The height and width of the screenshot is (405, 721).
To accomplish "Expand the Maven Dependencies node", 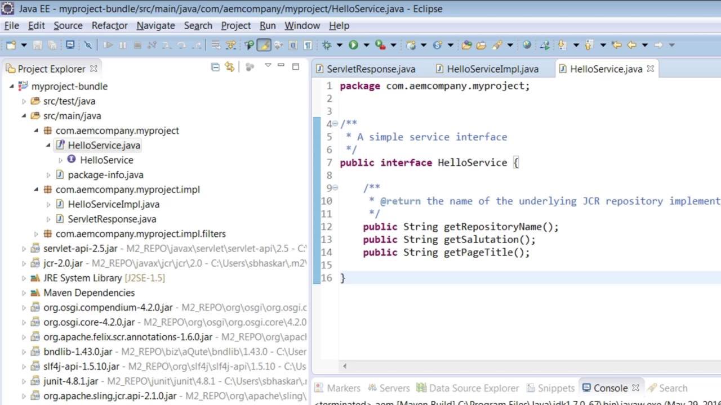I will [24, 293].
